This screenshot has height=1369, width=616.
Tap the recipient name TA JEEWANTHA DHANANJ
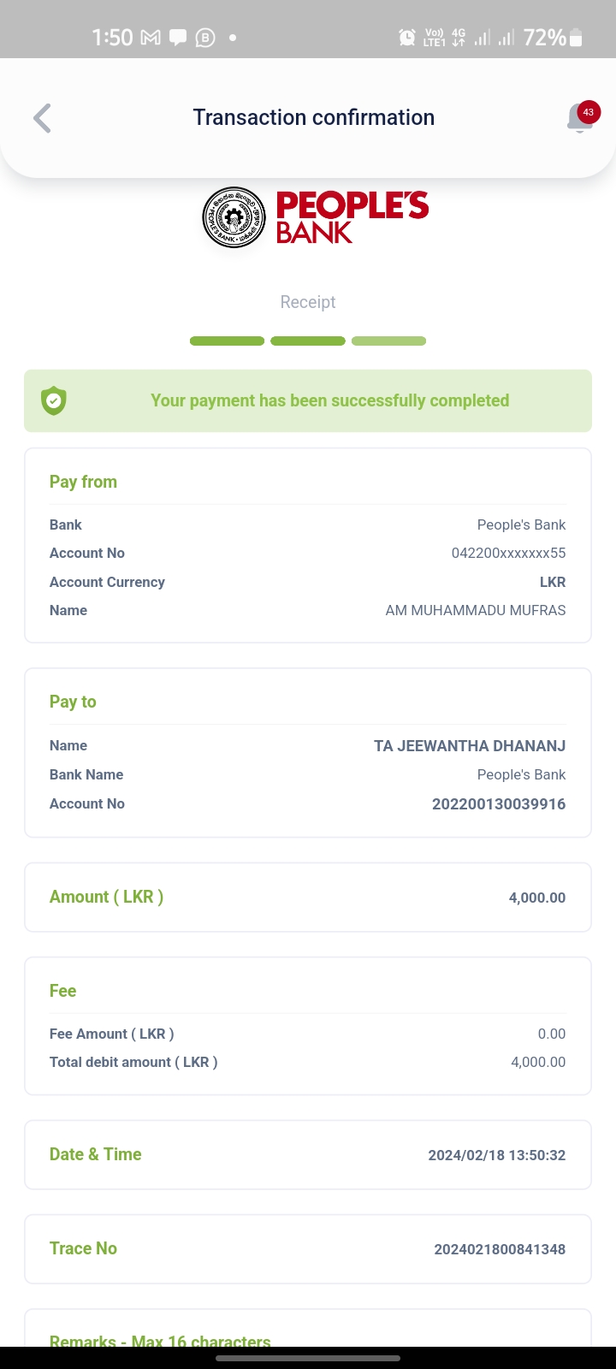470,745
